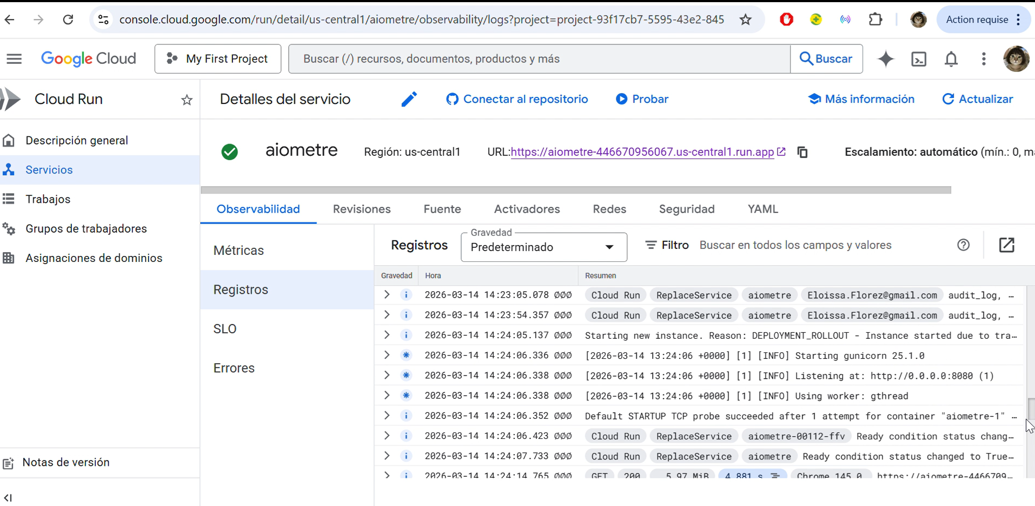The image size is (1035, 506).
Task: Go back to the previous page
Action: click(10, 19)
